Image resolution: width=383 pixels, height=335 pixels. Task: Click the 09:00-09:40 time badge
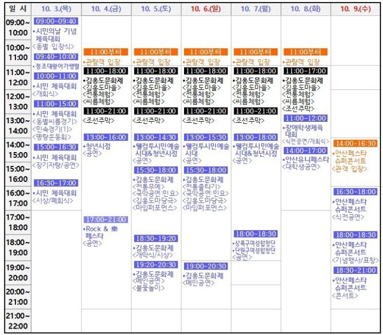tap(56, 21)
